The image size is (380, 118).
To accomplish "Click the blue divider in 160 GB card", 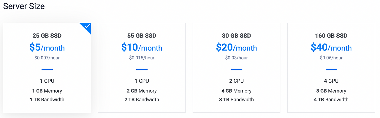I will tap(331, 70).
